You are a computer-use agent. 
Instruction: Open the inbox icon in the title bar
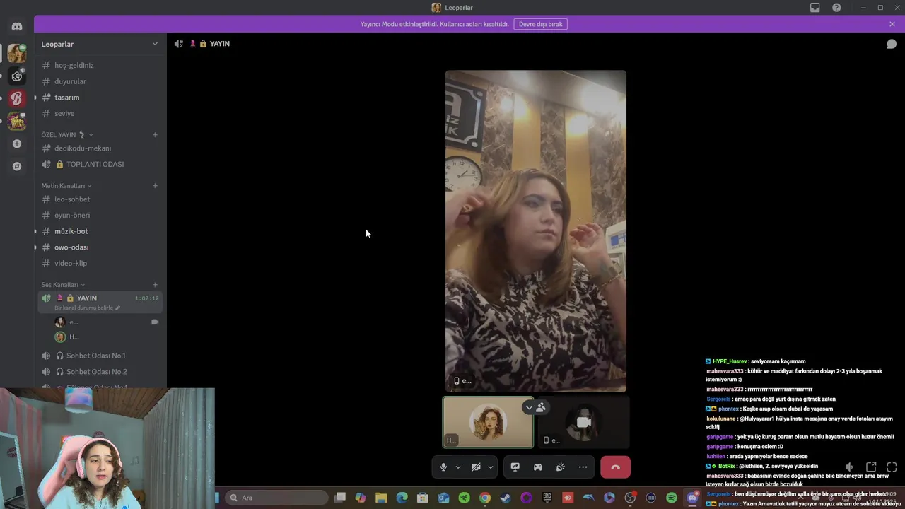(x=815, y=8)
